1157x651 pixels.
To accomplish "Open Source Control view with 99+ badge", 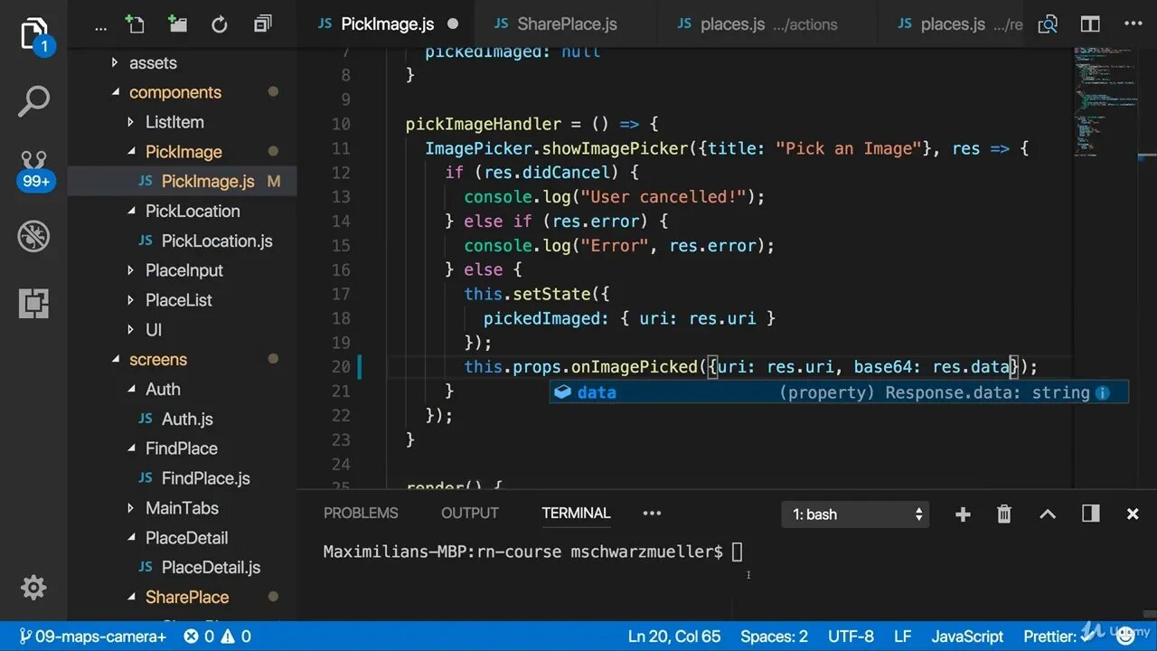I will tap(34, 170).
